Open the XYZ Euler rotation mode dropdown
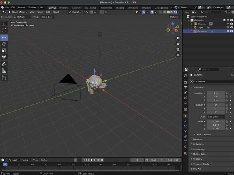This screenshot has width=234, height=175. pos(216,117)
